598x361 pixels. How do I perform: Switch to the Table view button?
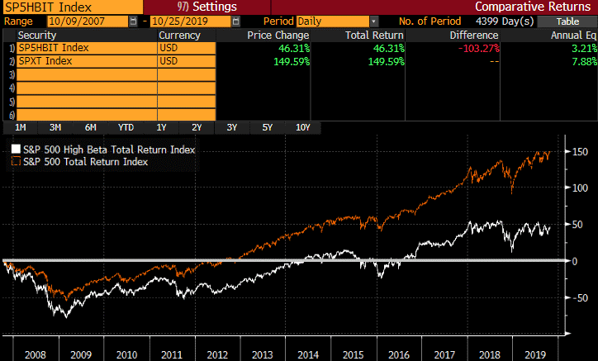pos(567,21)
